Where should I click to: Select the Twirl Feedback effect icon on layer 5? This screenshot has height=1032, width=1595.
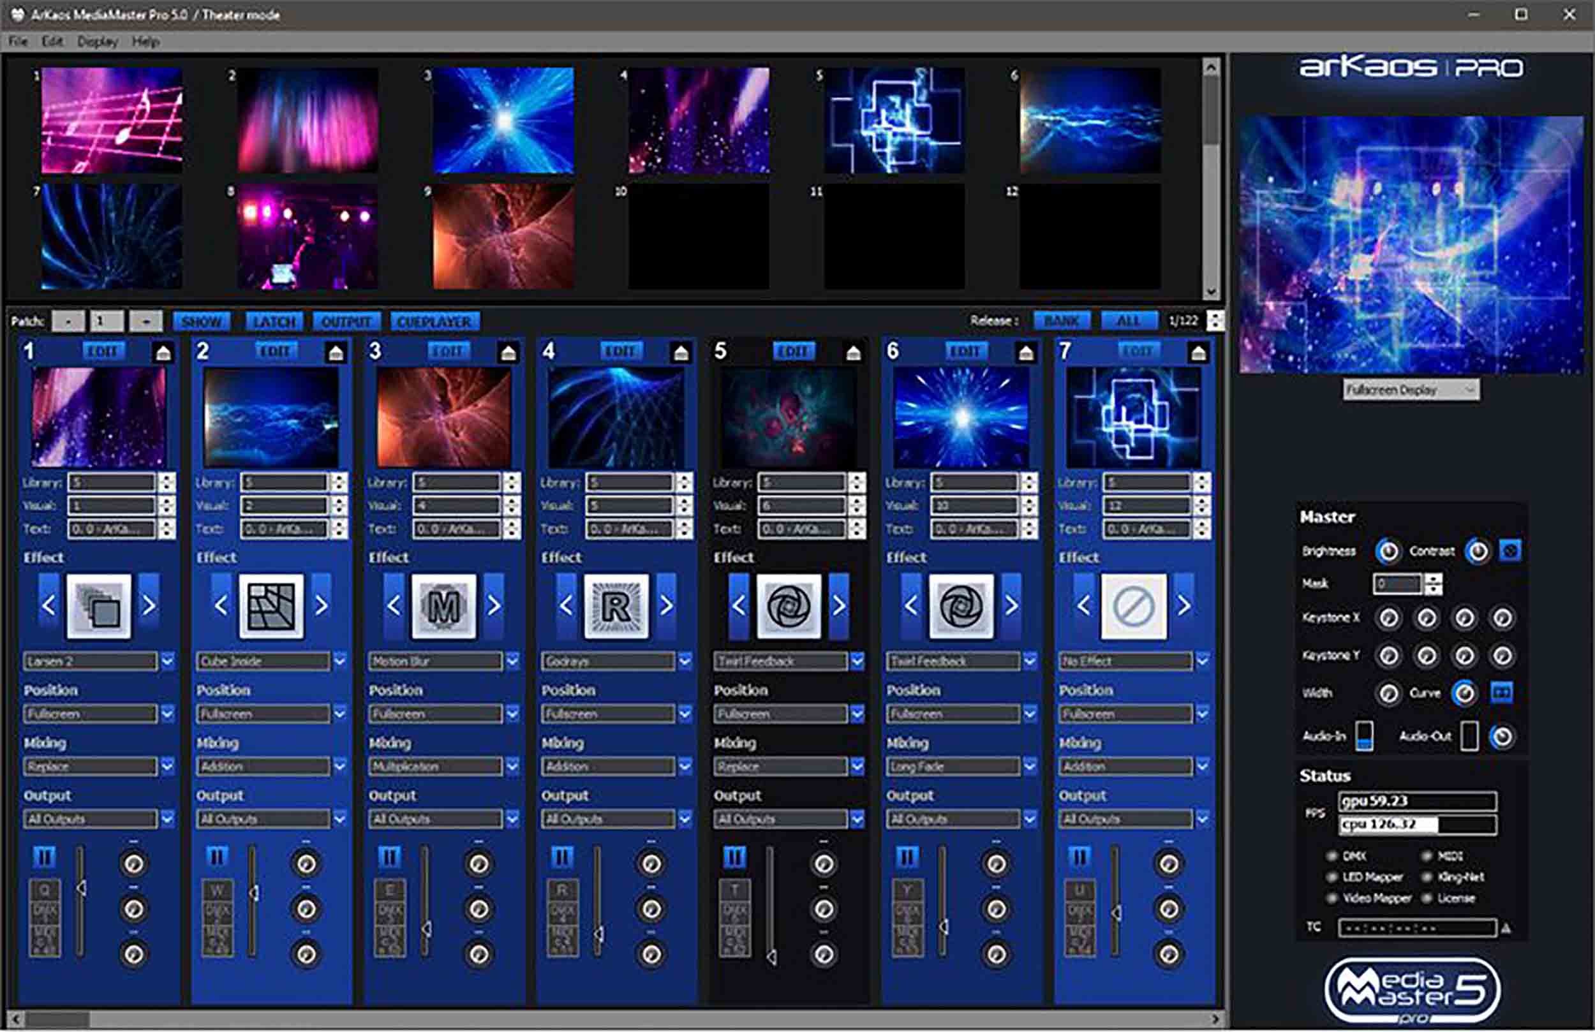coord(789,607)
